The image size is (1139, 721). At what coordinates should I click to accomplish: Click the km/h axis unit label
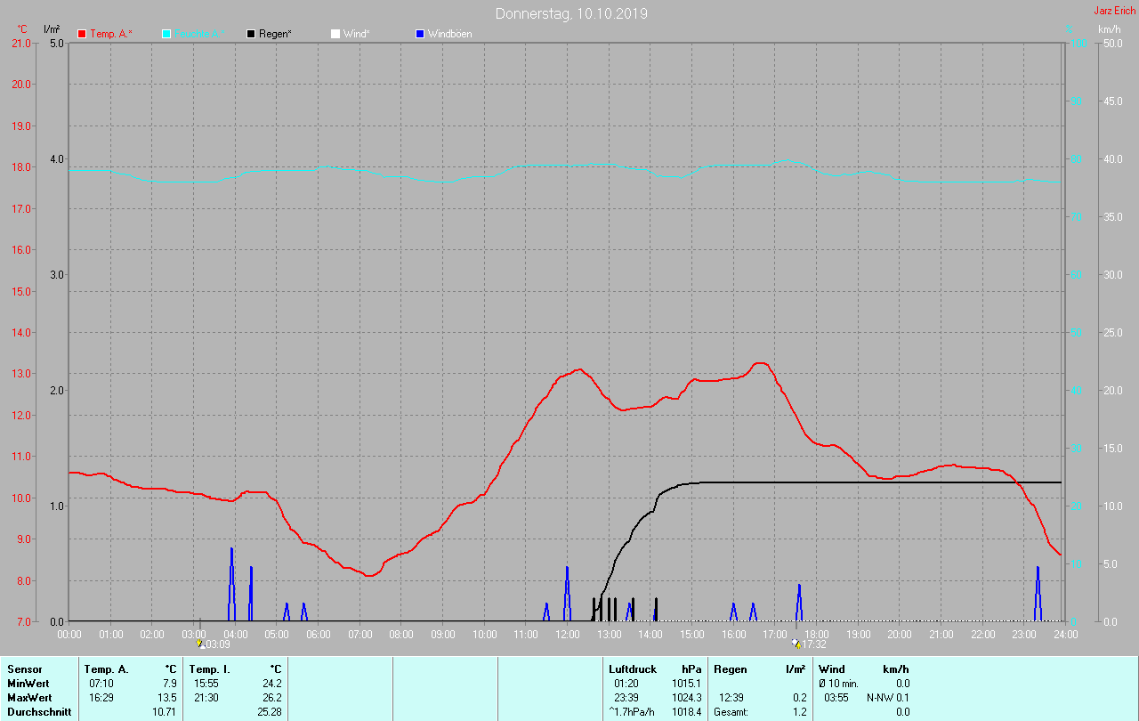pyautogui.click(x=1109, y=29)
